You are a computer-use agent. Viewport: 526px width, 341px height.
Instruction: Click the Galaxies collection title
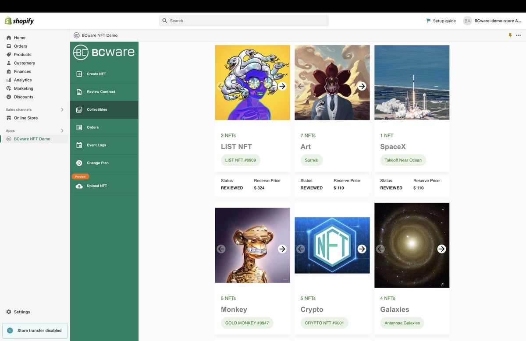coord(395,309)
